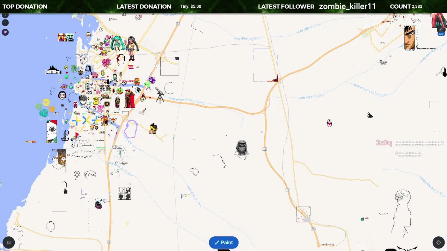Click the telescope pixel drawing
This screenshot has width=447, height=251.
[x=160, y=95]
